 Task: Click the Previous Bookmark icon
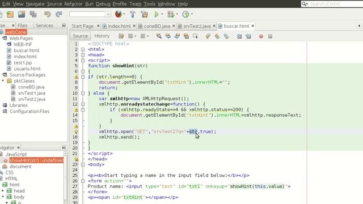pyautogui.click(x=208, y=36)
